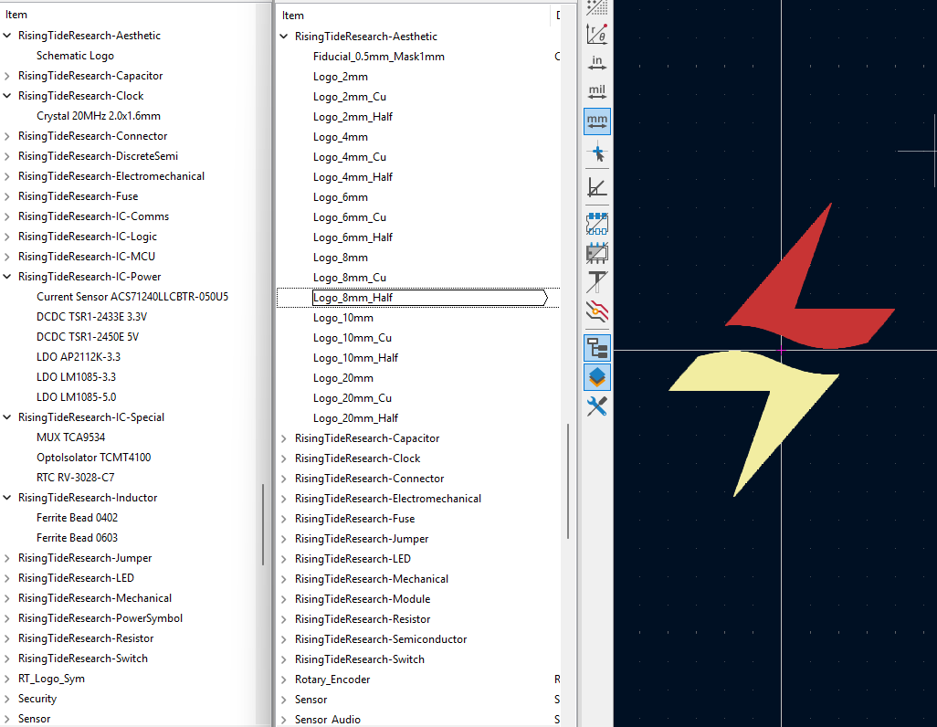Expand RisingTideResearch-PowerSymbol library
Screen dimensions: 937x727
click(x=7, y=618)
